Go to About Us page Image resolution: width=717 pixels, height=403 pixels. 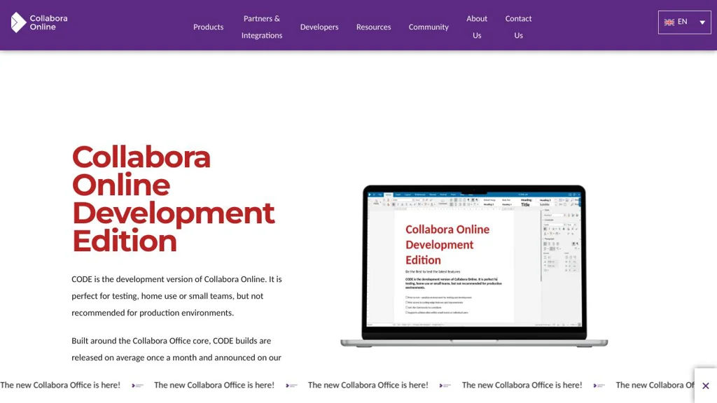(x=476, y=27)
